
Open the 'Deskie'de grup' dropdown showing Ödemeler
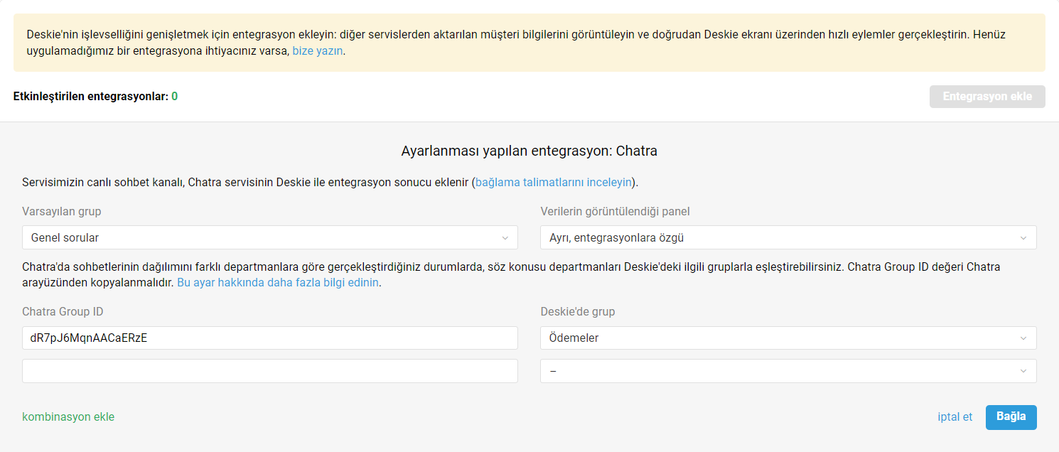[x=788, y=338]
